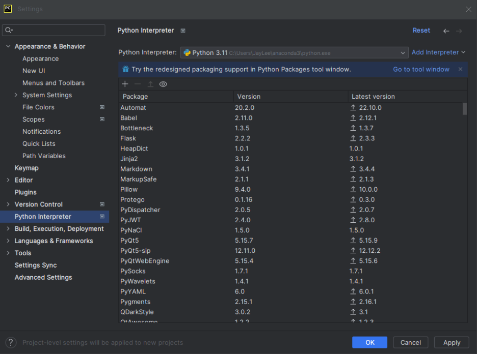Open Menus and Toolbars settings
477x354 pixels.
[53, 83]
